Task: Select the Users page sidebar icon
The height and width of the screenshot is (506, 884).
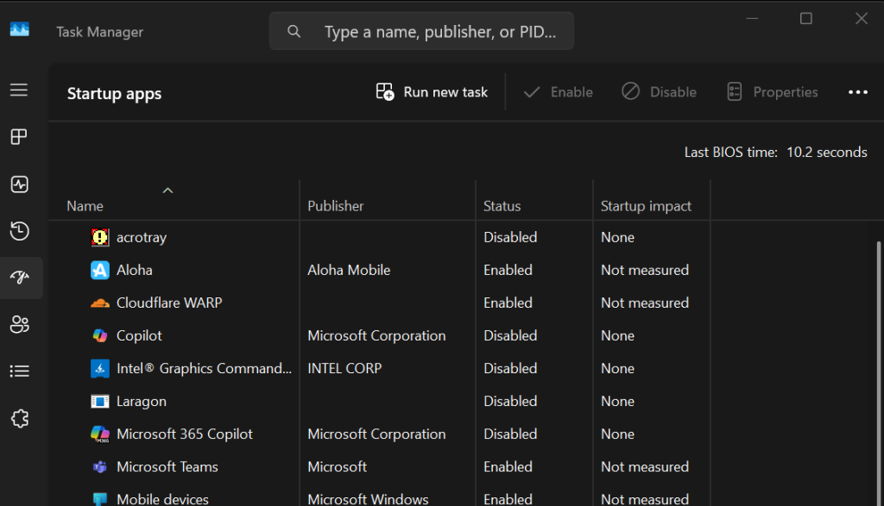Action: tap(19, 324)
